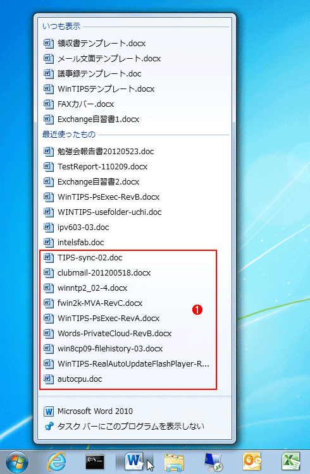
Task: Open Remote Desktop Connection taskbar icon
Action: pos(213,462)
